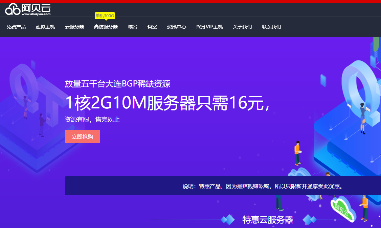Open the 免费产品 menu
This screenshot has height=228, width=381.
point(16,27)
